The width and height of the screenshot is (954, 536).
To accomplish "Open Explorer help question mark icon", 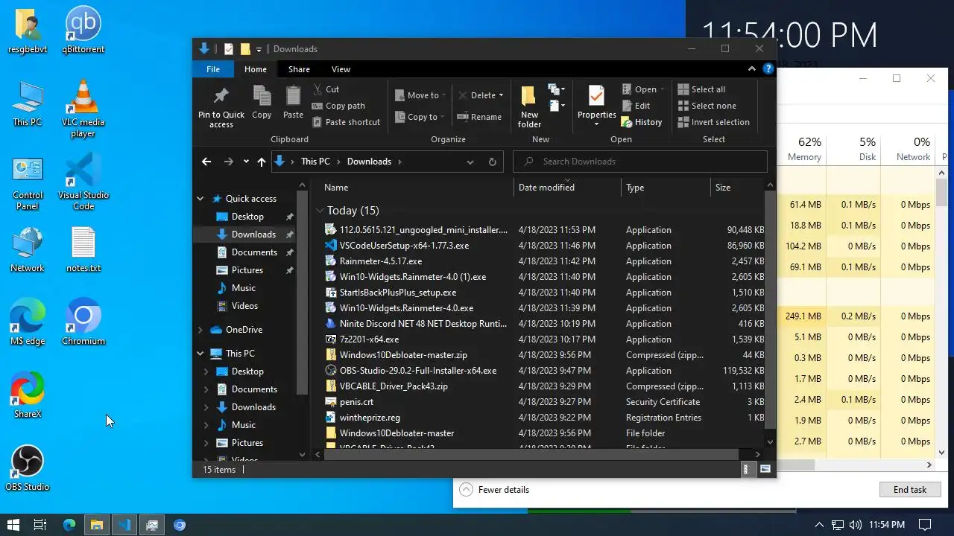I will (x=768, y=68).
